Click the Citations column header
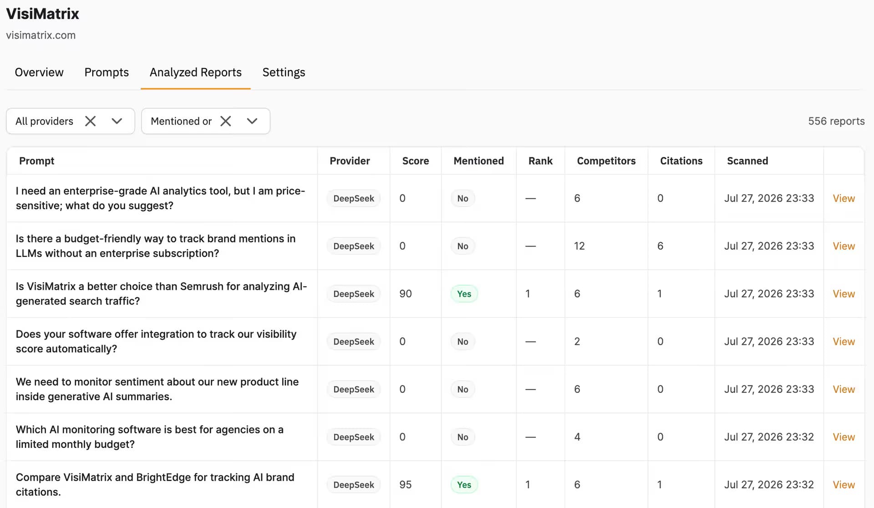Image resolution: width=874 pixels, height=508 pixels. coord(681,161)
